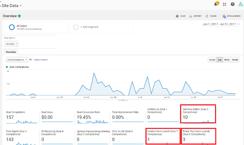Click Select a metric link
The height and width of the screenshot is (145, 244).
coord(41,60)
